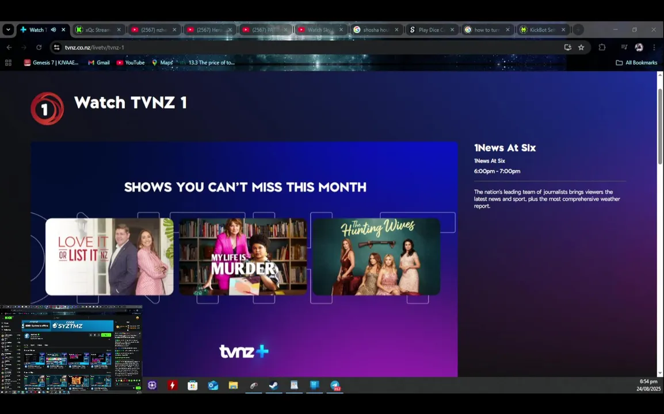The height and width of the screenshot is (414, 664).
Task: Open the apps grid in bookmarks bar
Action: 8,63
